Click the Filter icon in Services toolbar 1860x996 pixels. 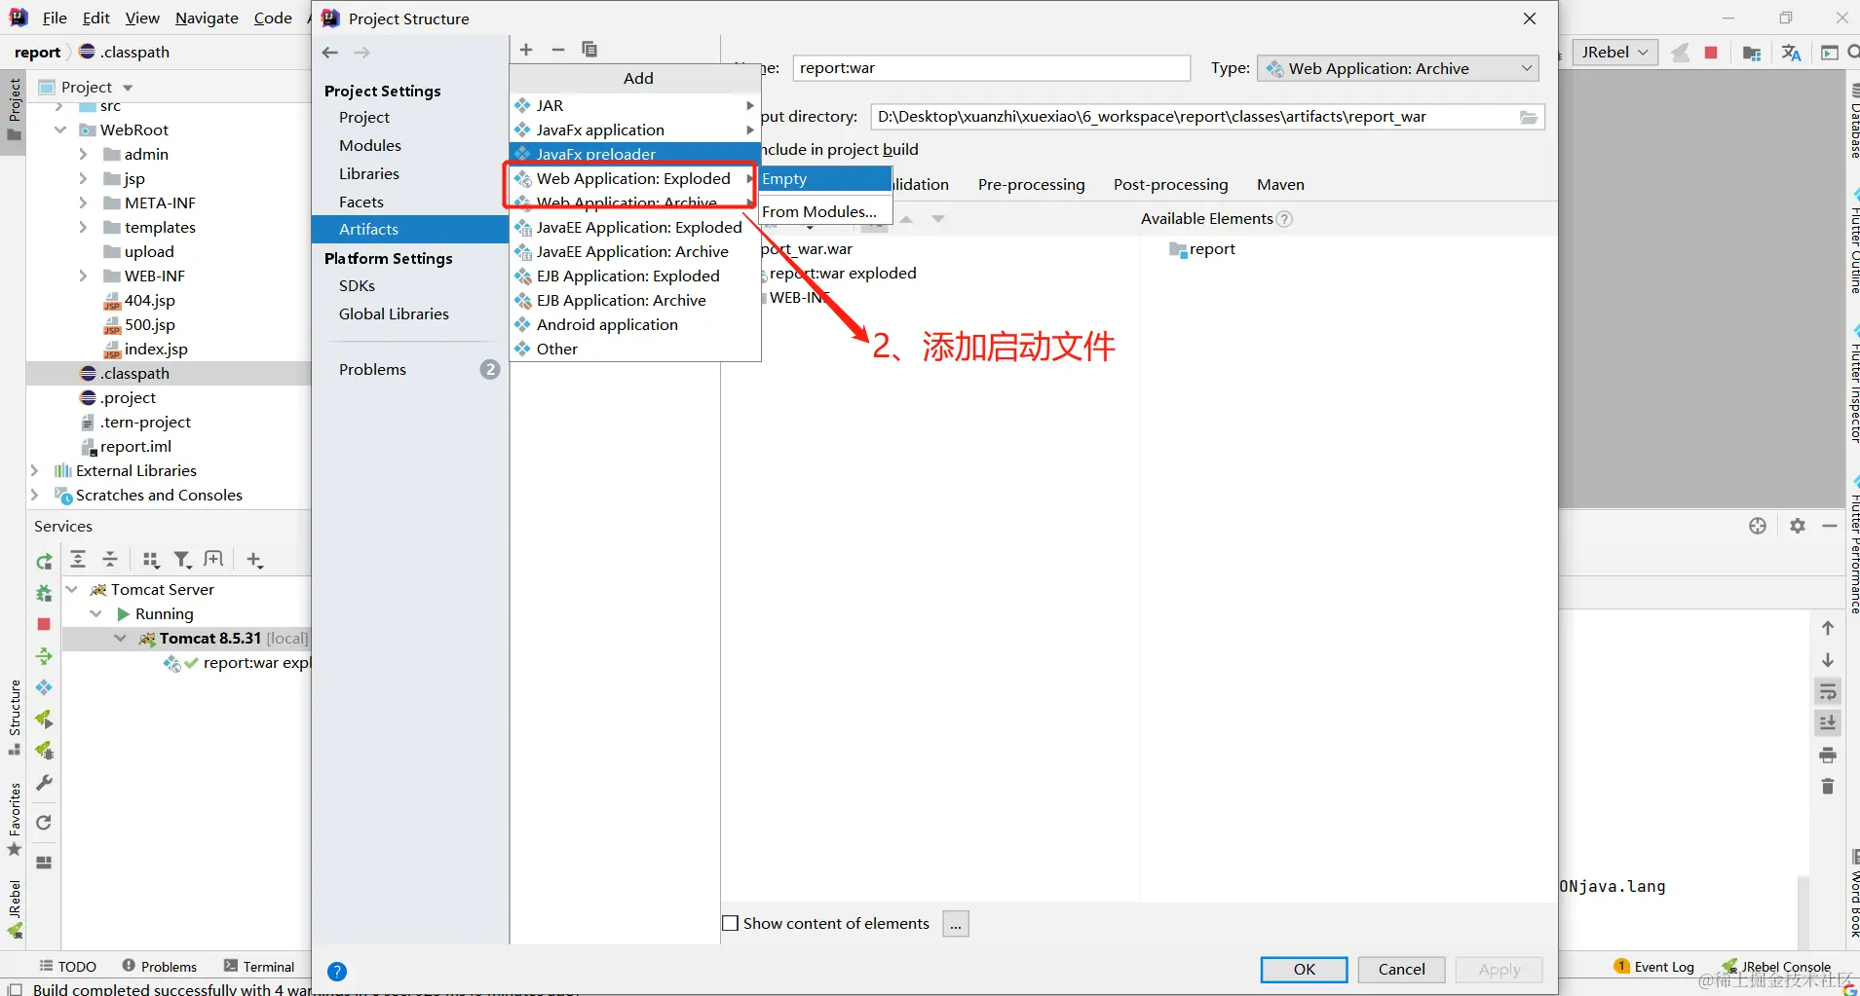(182, 559)
